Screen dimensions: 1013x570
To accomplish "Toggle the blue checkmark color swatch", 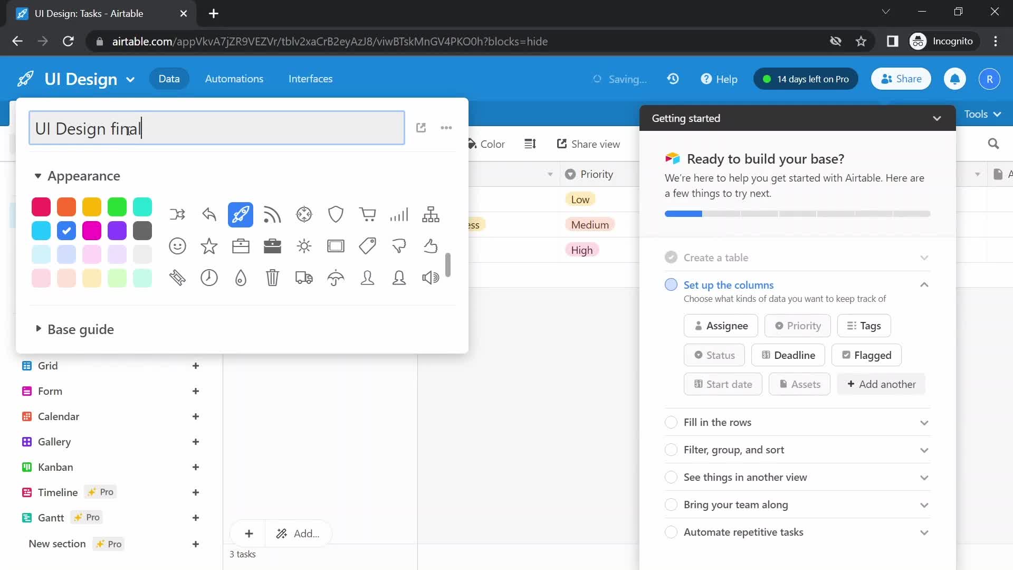I will click(x=66, y=230).
